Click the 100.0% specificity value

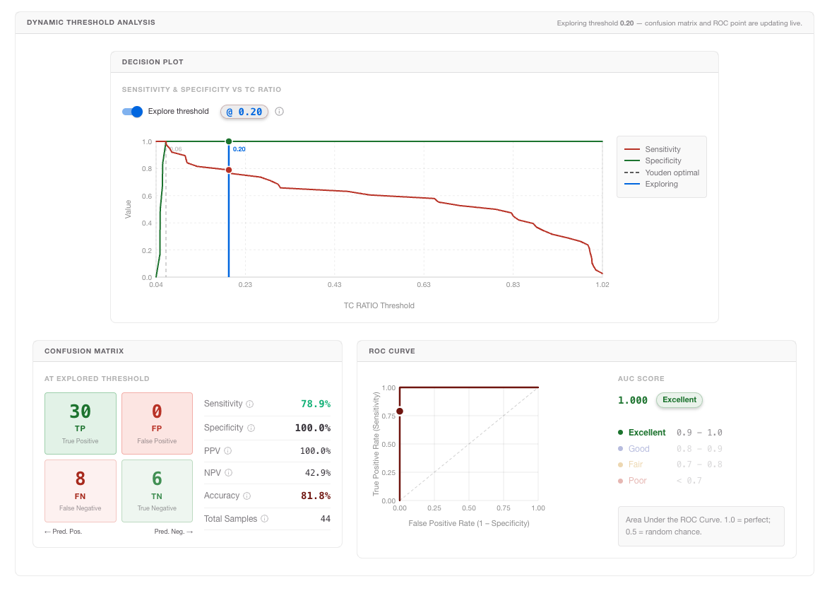point(313,428)
